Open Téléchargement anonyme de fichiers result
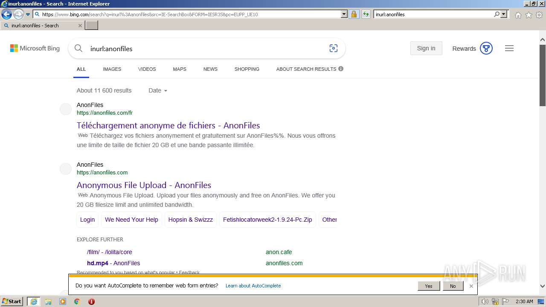The image size is (546, 307). click(168, 125)
